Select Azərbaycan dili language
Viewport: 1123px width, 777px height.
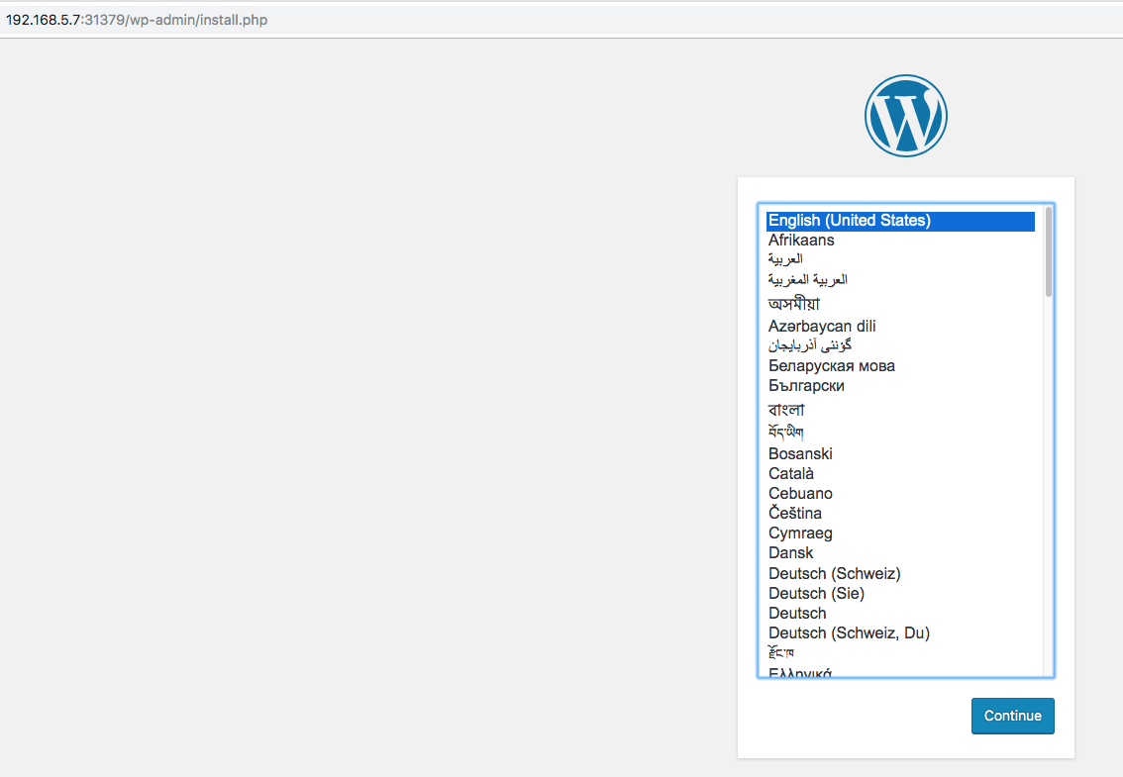pos(900,326)
